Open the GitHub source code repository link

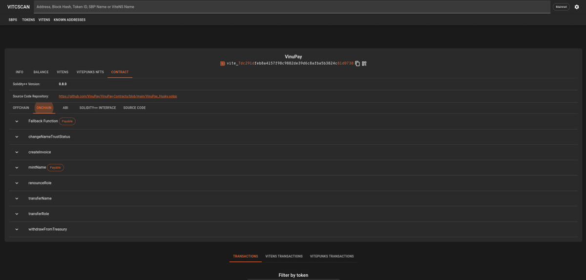[x=118, y=96]
